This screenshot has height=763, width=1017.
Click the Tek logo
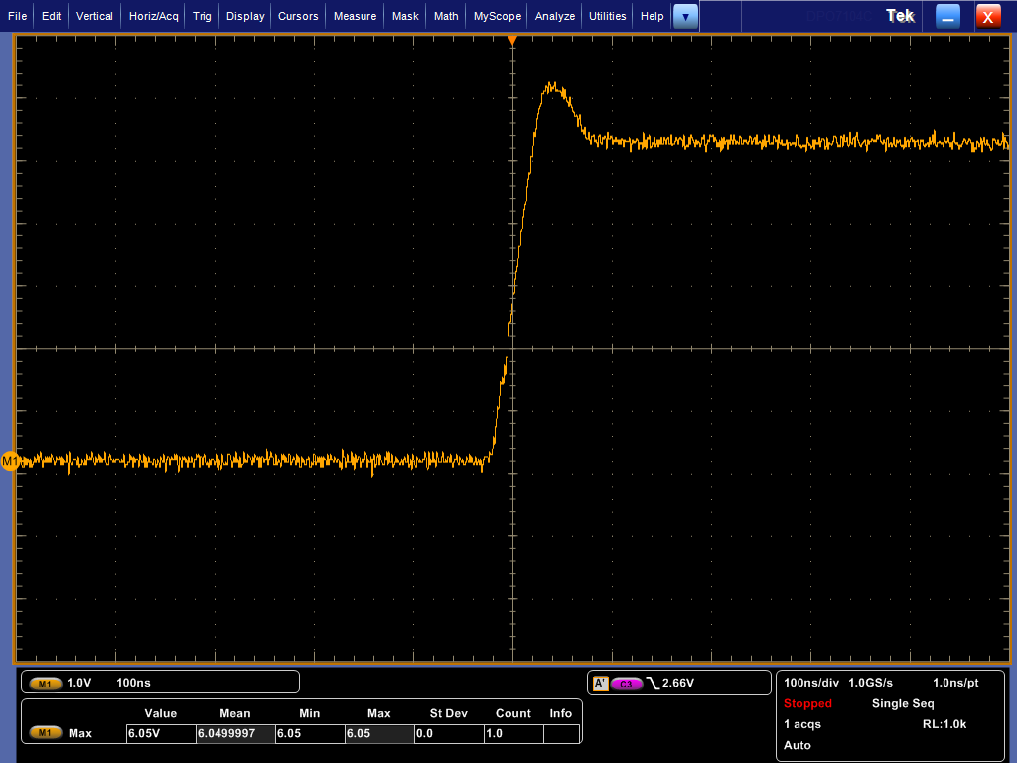click(x=900, y=16)
